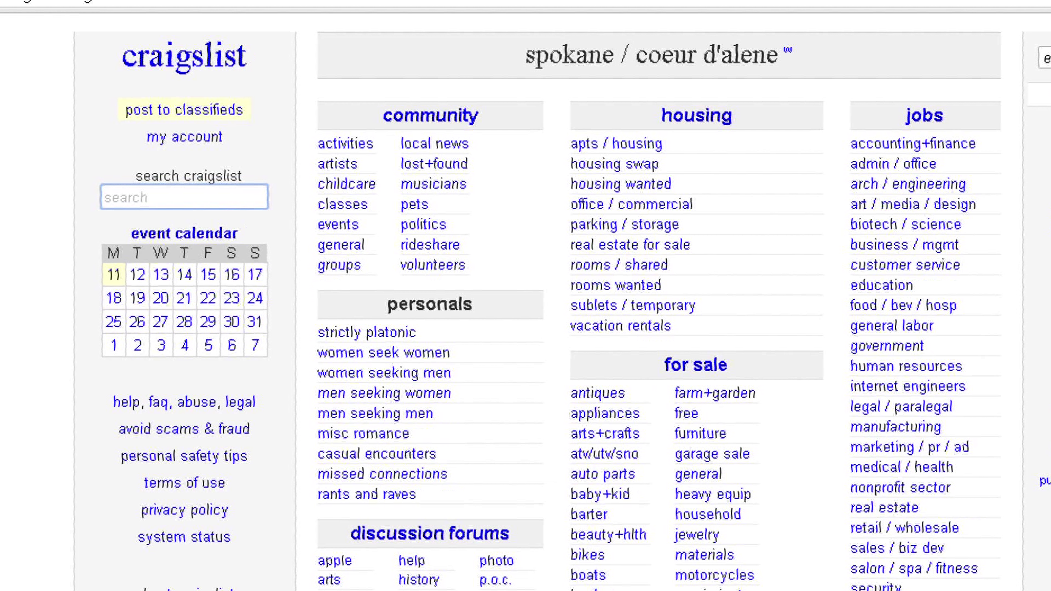Open the event calendar heading link
This screenshot has width=1051, height=591.
(184, 233)
